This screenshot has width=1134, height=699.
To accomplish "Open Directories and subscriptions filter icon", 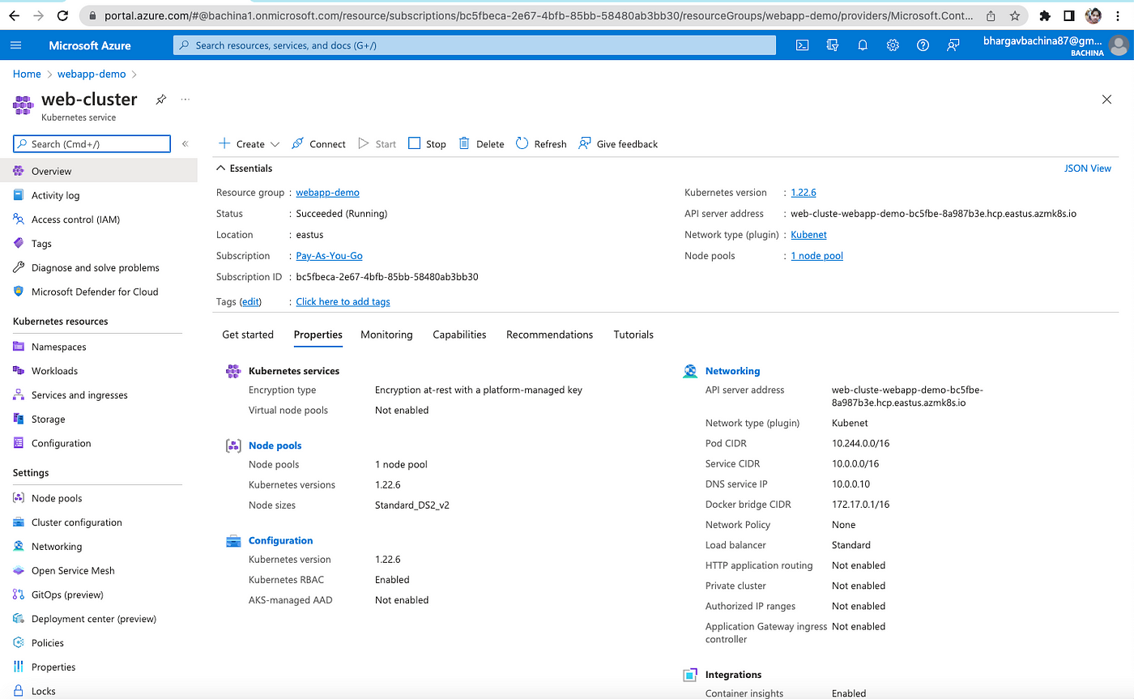I will coord(832,45).
